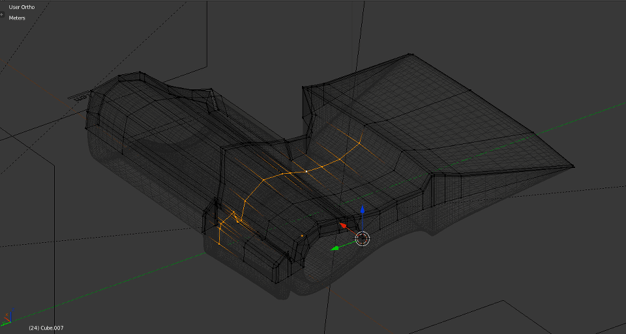This screenshot has height=334, width=626.
Task: Select the isolated orange vertex left of the manipulator
Action: click(x=302, y=235)
